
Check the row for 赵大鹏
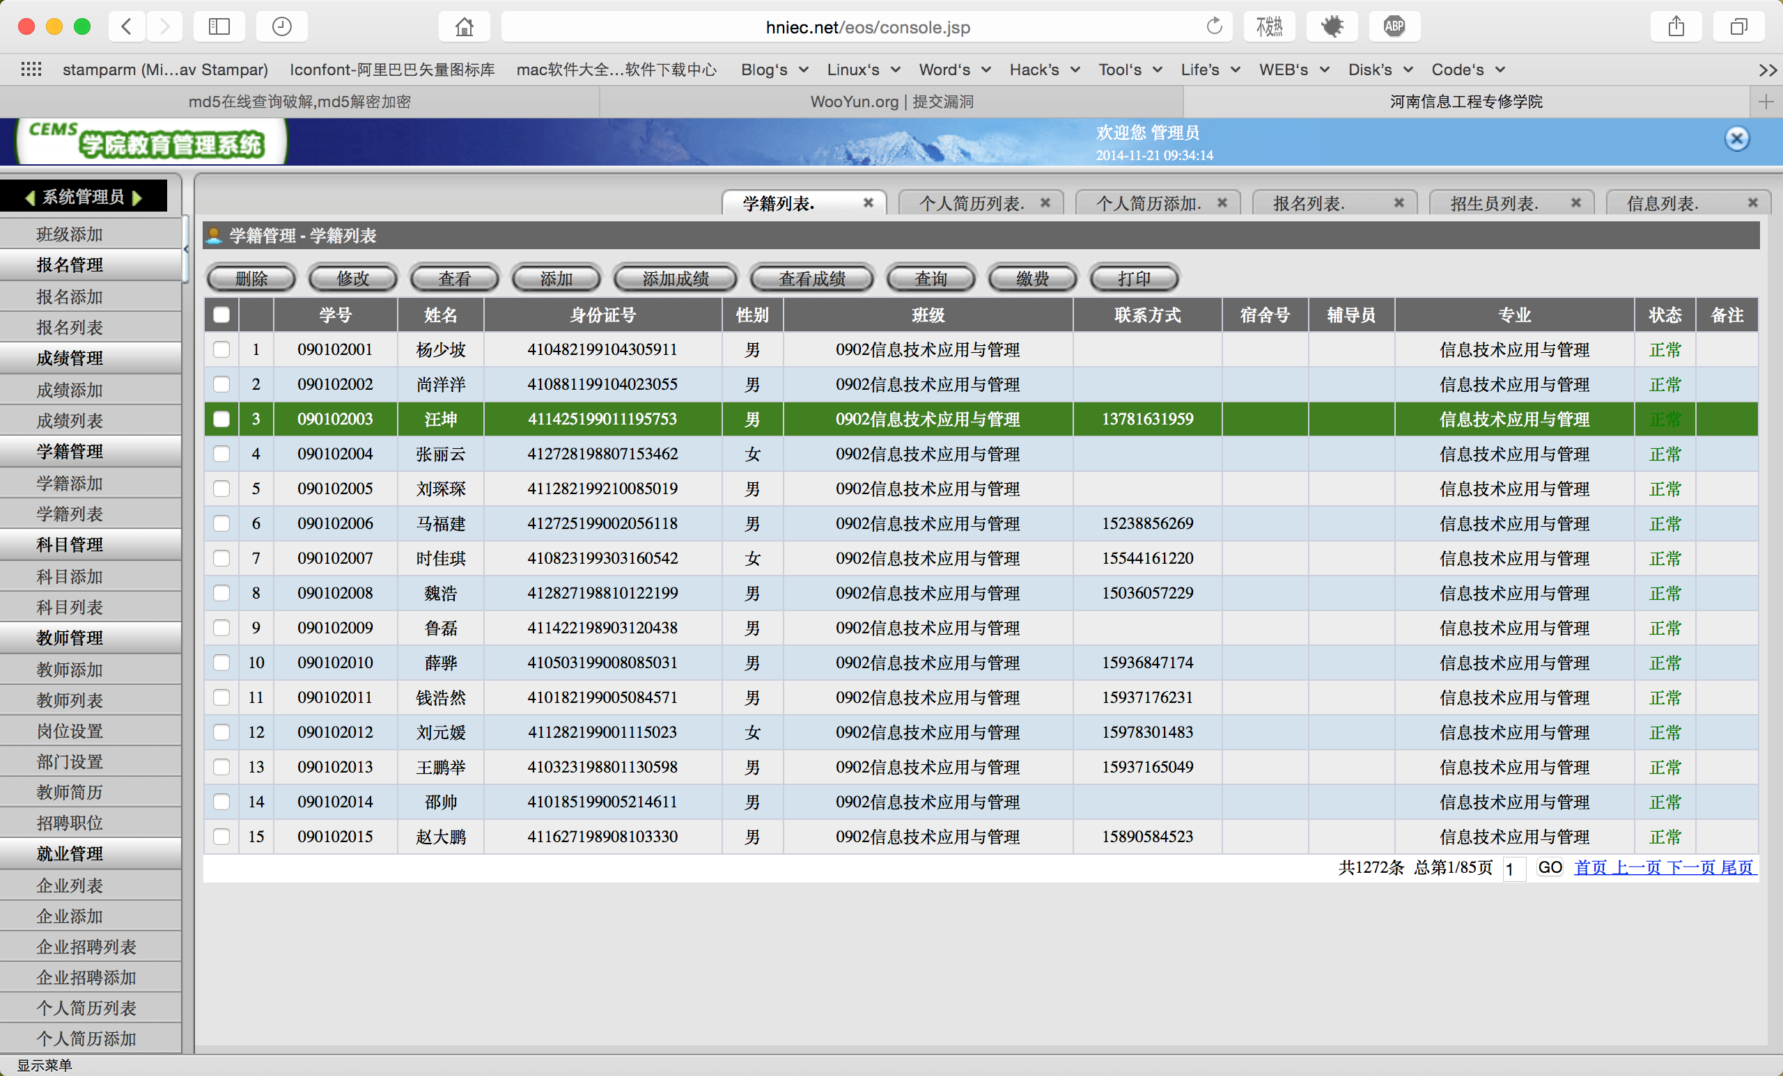[x=221, y=836]
